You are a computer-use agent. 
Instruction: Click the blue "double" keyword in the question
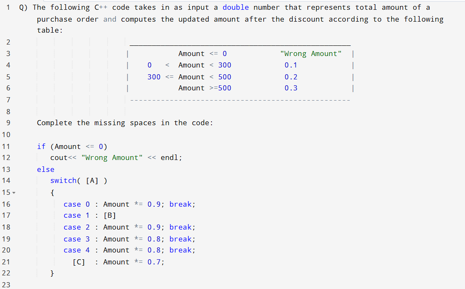click(x=236, y=8)
